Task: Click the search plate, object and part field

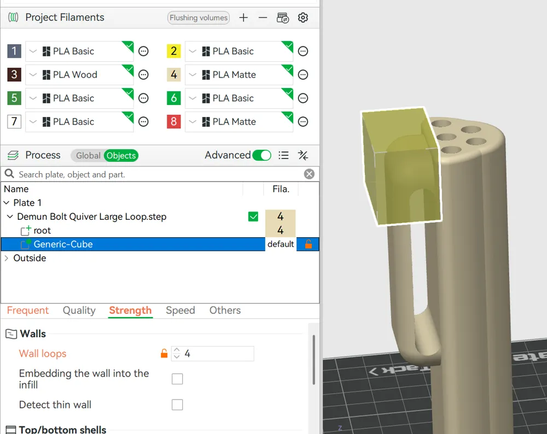Action: pyautogui.click(x=137, y=173)
